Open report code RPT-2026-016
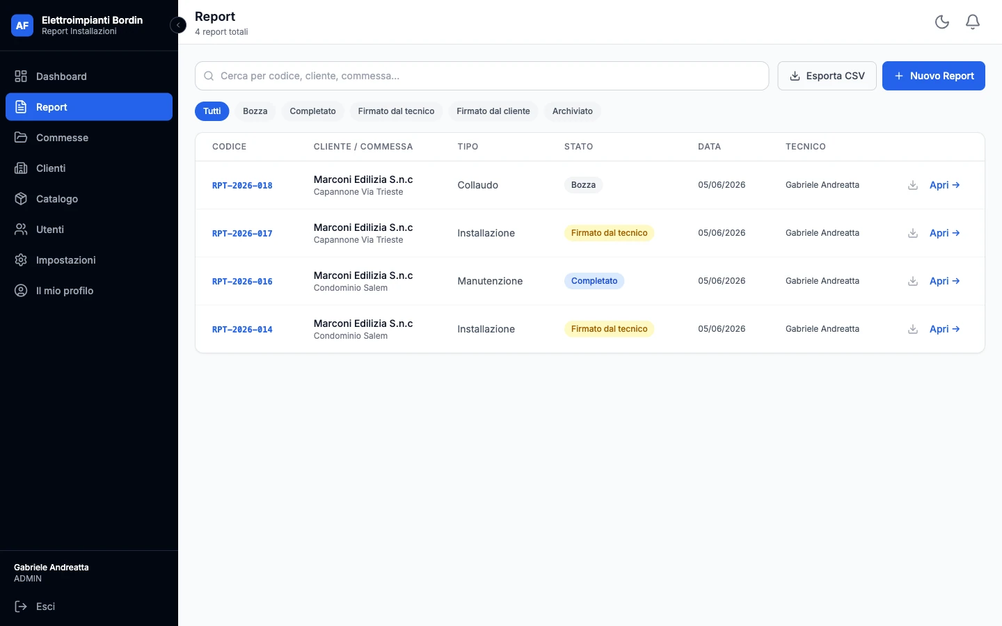The image size is (1002, 626). click(x=242, y=282)
